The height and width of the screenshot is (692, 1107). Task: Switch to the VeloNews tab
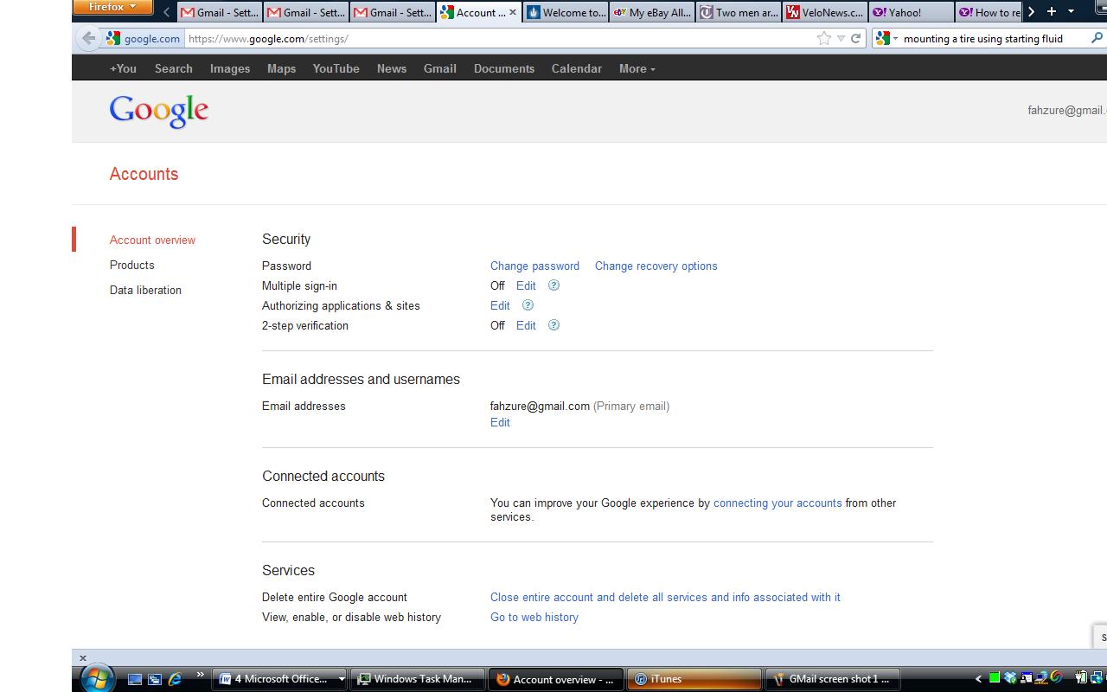point(825,12)
